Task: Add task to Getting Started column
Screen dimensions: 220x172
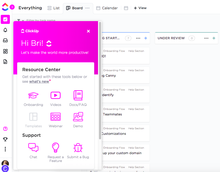Action: point(146,38)
